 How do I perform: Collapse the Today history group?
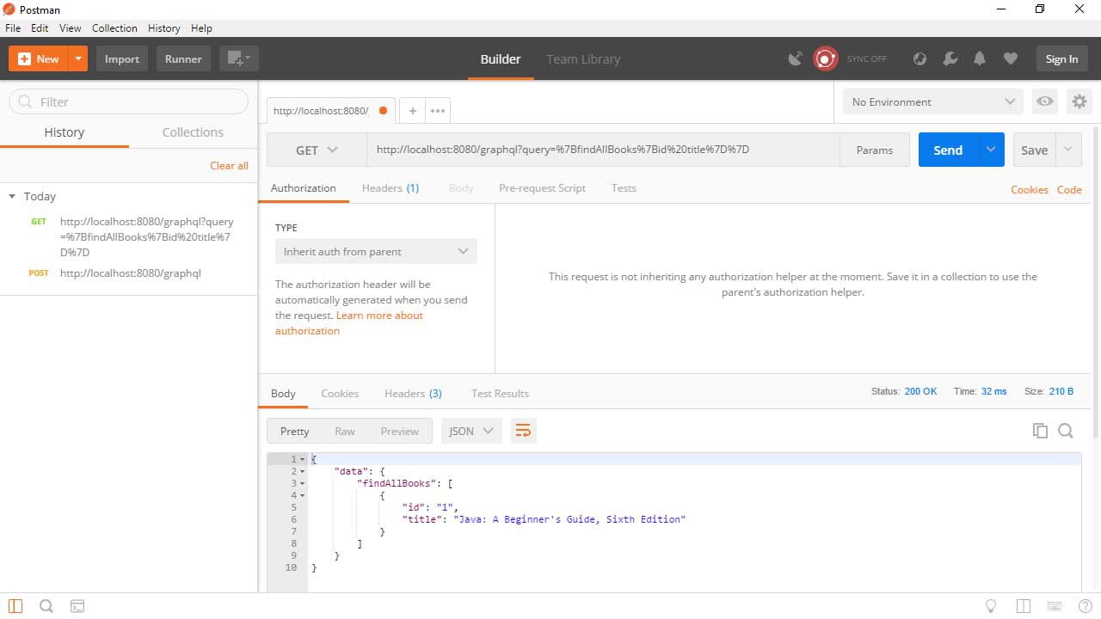pyautogui.click(x=12, y=197)
